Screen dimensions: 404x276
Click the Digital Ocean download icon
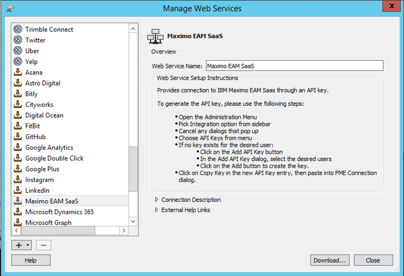[18, 115]
